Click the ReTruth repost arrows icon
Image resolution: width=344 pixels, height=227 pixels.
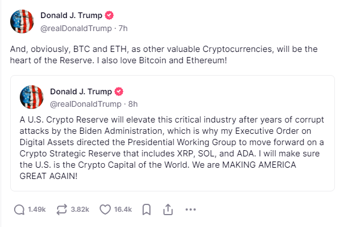point(62,209)
